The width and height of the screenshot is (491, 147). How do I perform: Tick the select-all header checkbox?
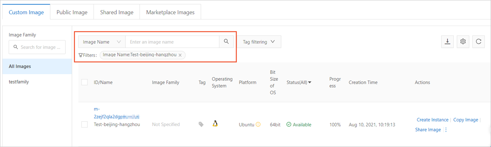85,82
